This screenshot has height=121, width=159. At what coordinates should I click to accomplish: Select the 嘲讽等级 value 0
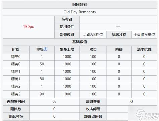coord(54,116)
